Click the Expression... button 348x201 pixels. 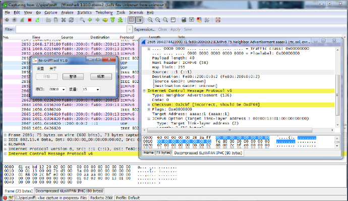[144, 30]
